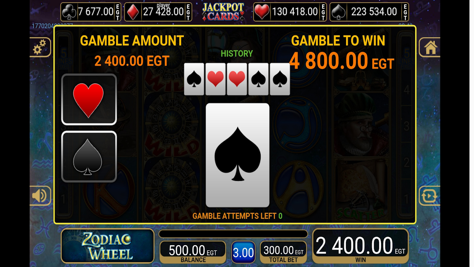Go to lobby via home icon
This screenshot has width=474, height=267.
430,47
